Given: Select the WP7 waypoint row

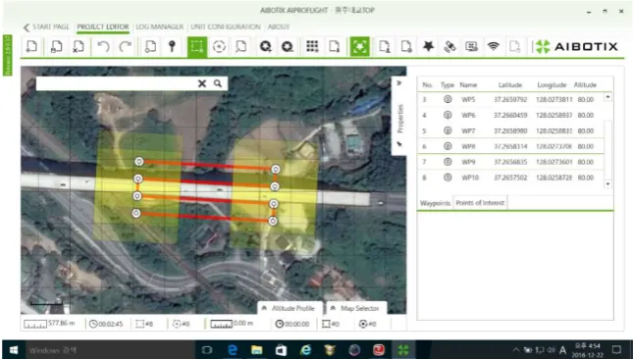Looking at the screenshot, I should [x=510, y=130].
